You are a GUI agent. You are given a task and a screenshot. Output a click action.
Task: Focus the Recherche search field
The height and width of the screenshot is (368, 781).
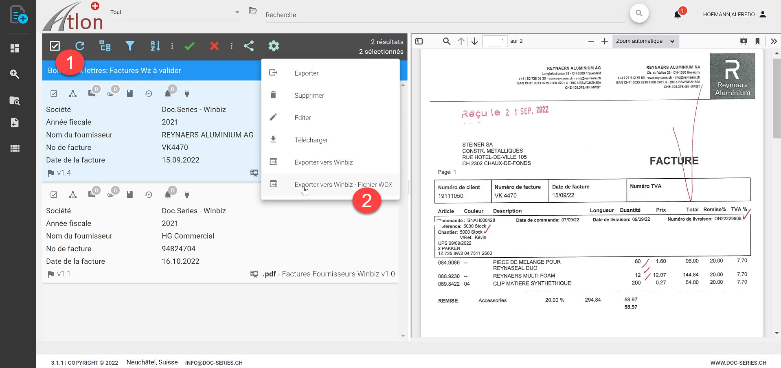[x=445, y=15]
